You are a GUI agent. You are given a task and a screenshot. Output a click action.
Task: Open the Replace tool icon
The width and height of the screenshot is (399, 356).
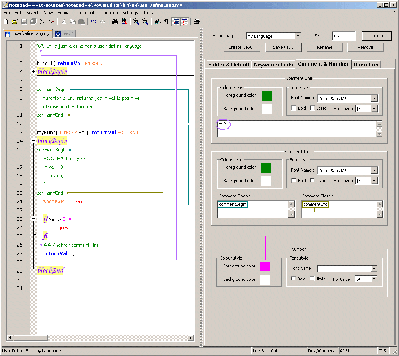click(124, 22)
